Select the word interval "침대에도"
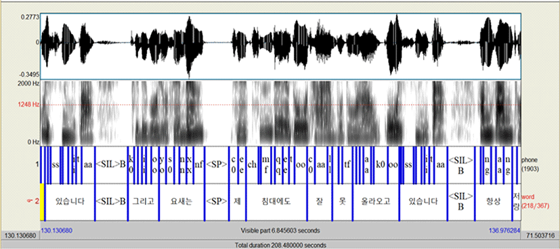Screen dimensions: 560x249 pos(276,202)
